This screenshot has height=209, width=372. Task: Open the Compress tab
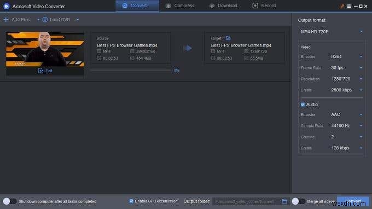(181, 5)
